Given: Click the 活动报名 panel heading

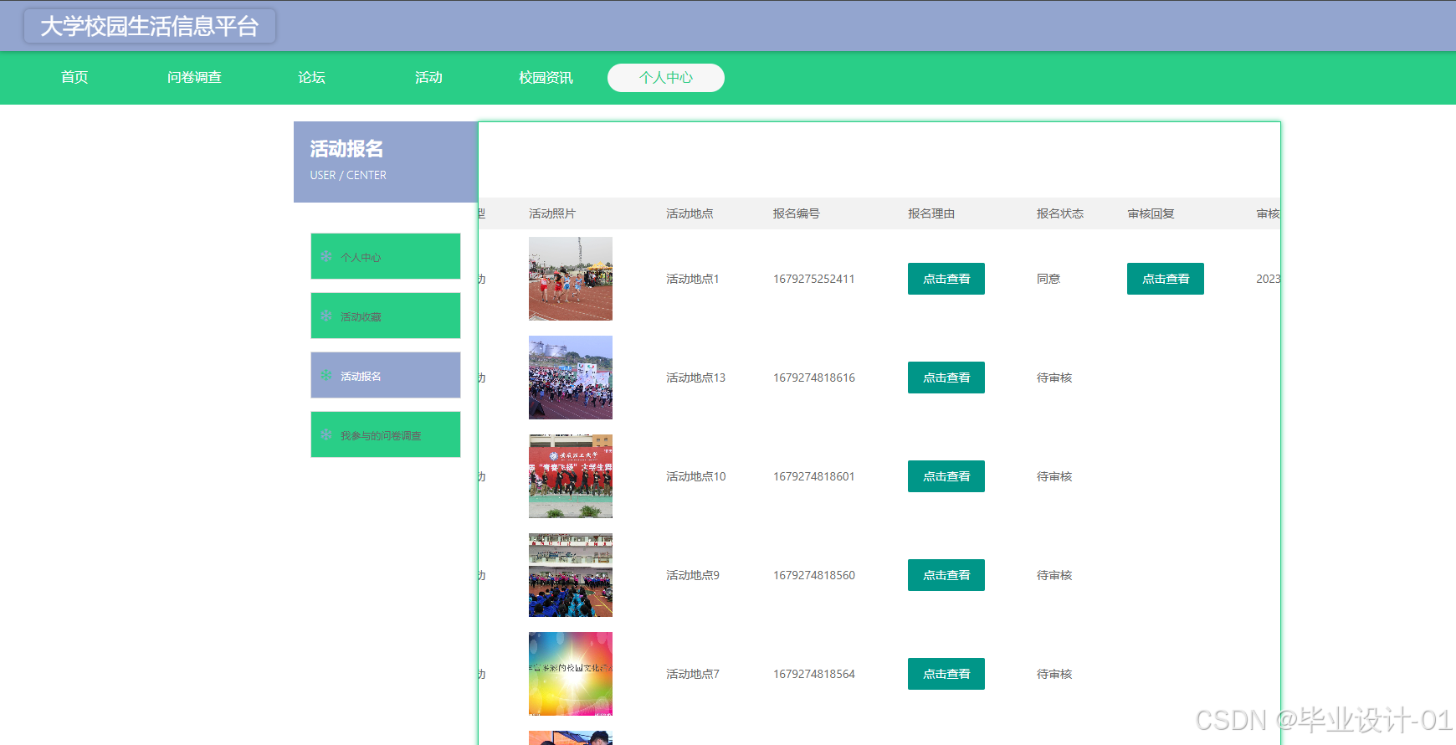Looking at the screenshot, I should click(x=346, y=149).
